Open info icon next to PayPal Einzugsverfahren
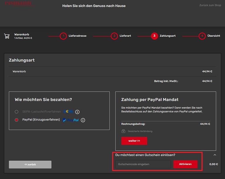Screen dimensions: 225x179 click(83, 120)
